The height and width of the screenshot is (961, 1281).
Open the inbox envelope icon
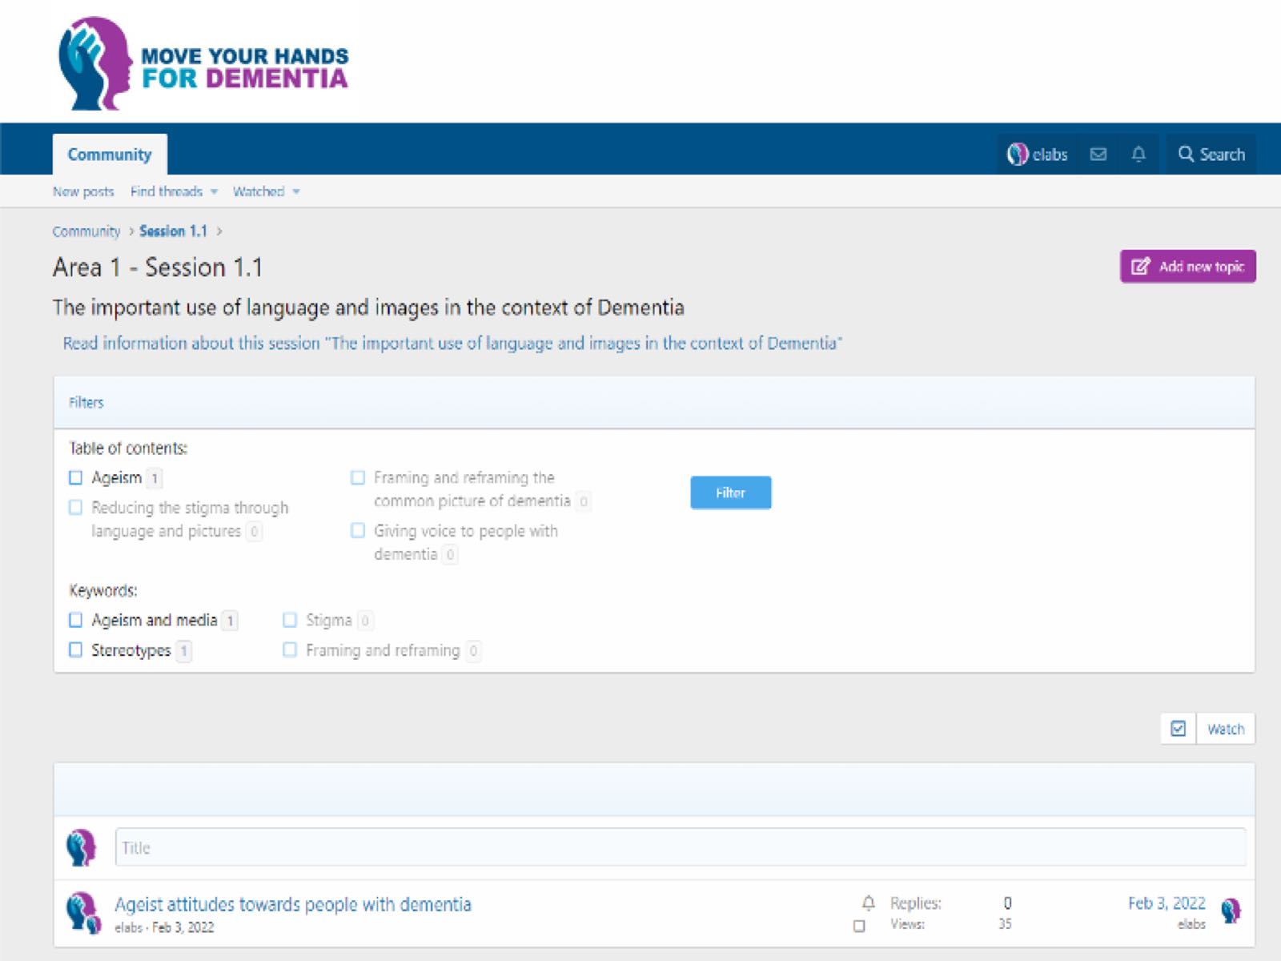[x=1098, y=155]
